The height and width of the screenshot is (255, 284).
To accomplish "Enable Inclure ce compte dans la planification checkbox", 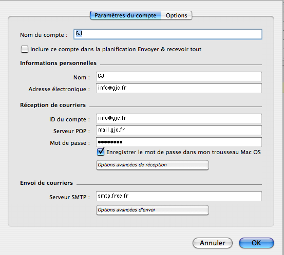I will pyautogui.click(x=25, y=49).
